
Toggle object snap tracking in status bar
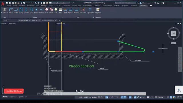click(122, 97)
